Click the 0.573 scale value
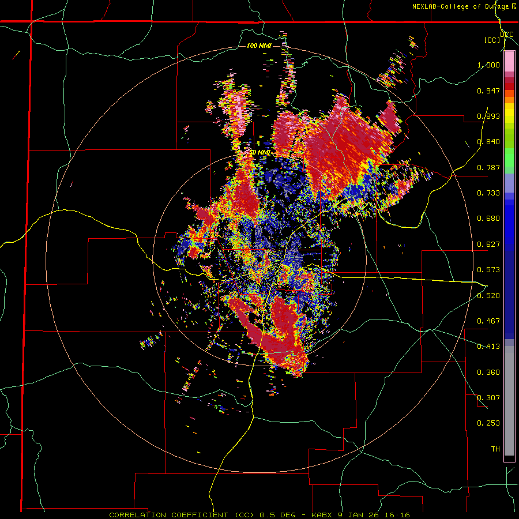 click(488, 270)
